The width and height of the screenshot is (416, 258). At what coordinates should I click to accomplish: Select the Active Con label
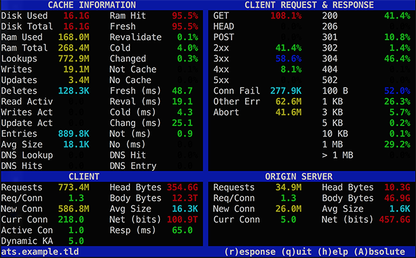[x=27, y=230]
